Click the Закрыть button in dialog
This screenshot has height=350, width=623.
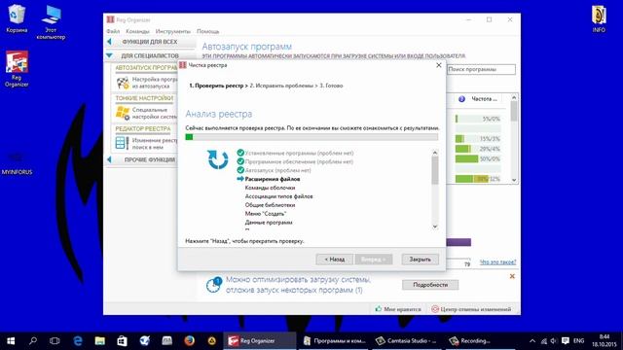pyautogui.click(x=420, y=260)
